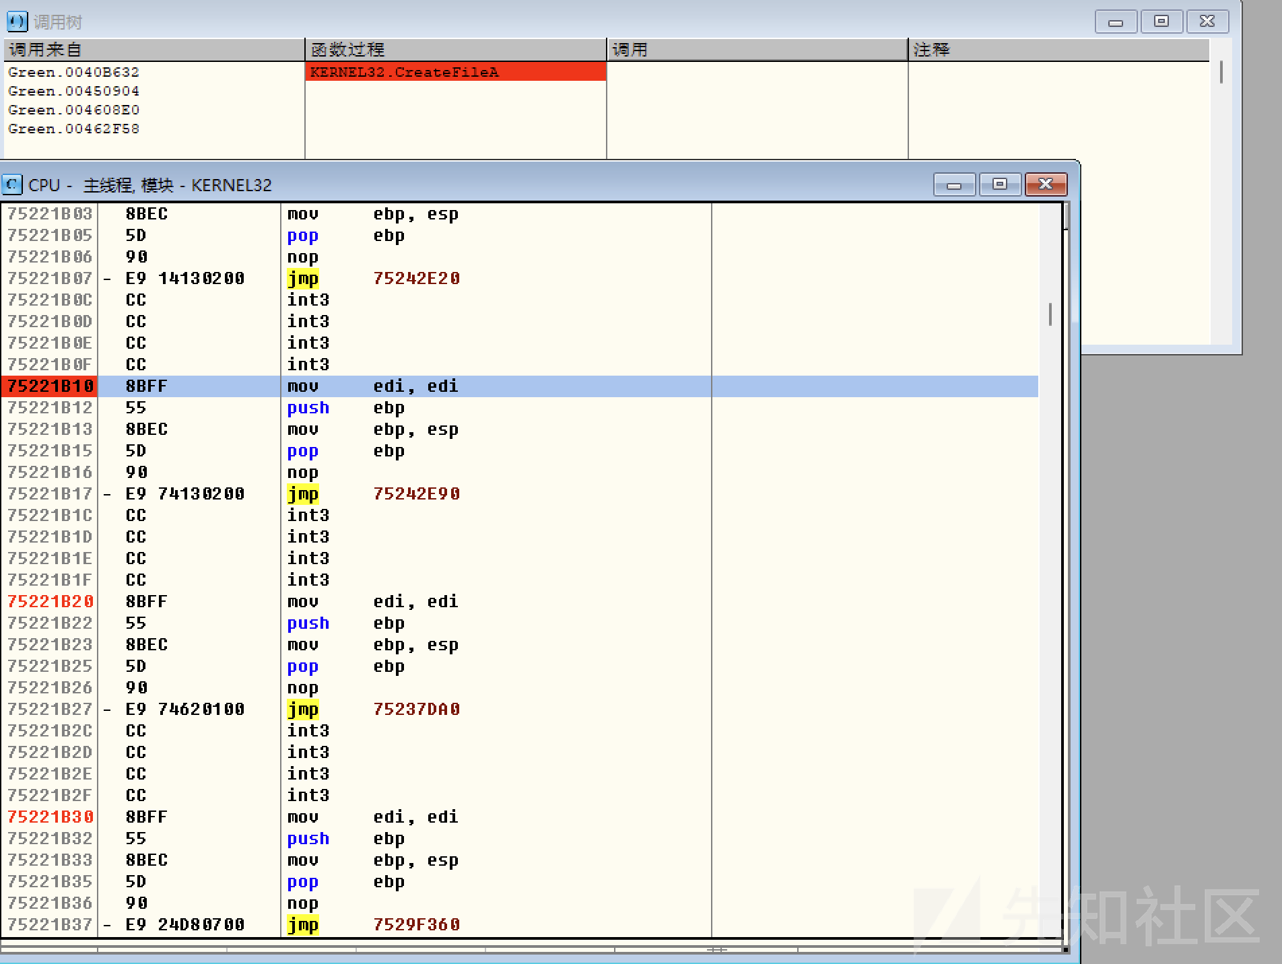Image resolution: width=1282 pixels, height=964 pixels.
Task: Select nop at address 75221B16
Action: click(x=302, y=472)
